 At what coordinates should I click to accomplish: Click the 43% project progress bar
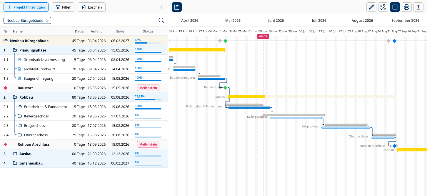tap(148, 43)
